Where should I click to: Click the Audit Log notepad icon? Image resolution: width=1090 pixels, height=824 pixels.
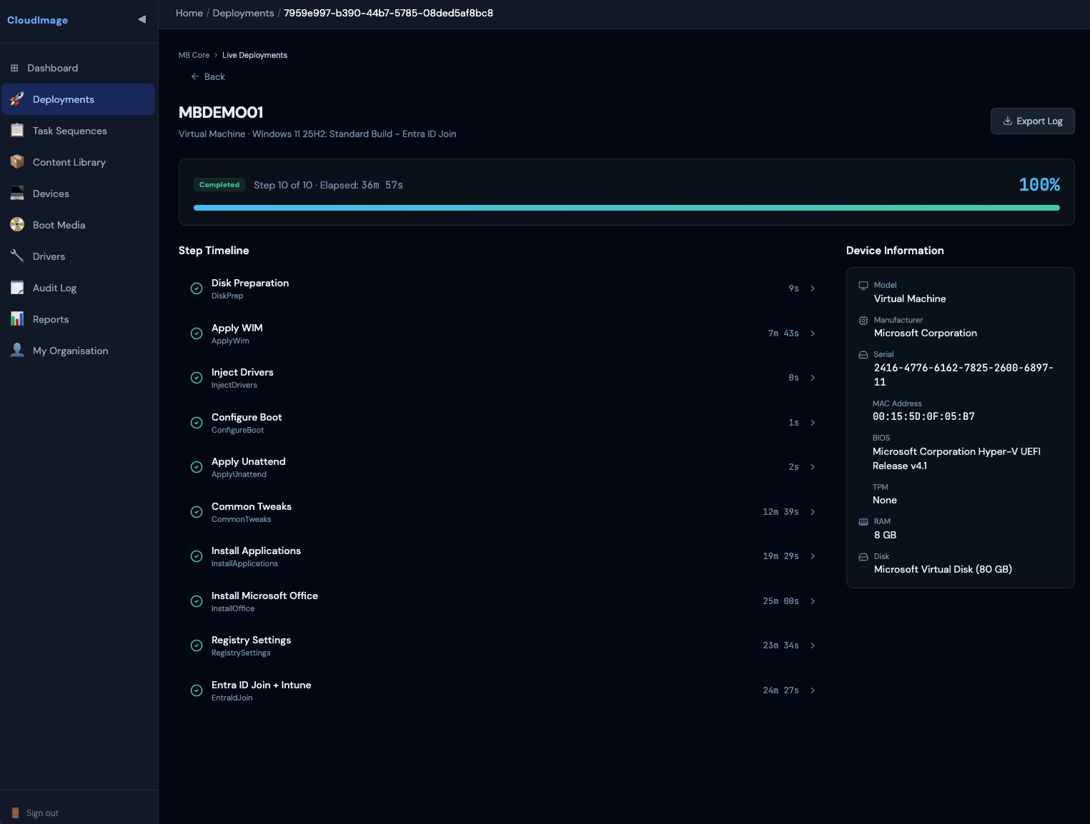17,288
